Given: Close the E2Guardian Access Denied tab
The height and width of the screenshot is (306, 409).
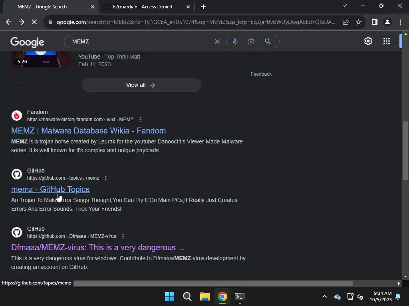Looking at the screenshot, I should click(x=188, y=7).
